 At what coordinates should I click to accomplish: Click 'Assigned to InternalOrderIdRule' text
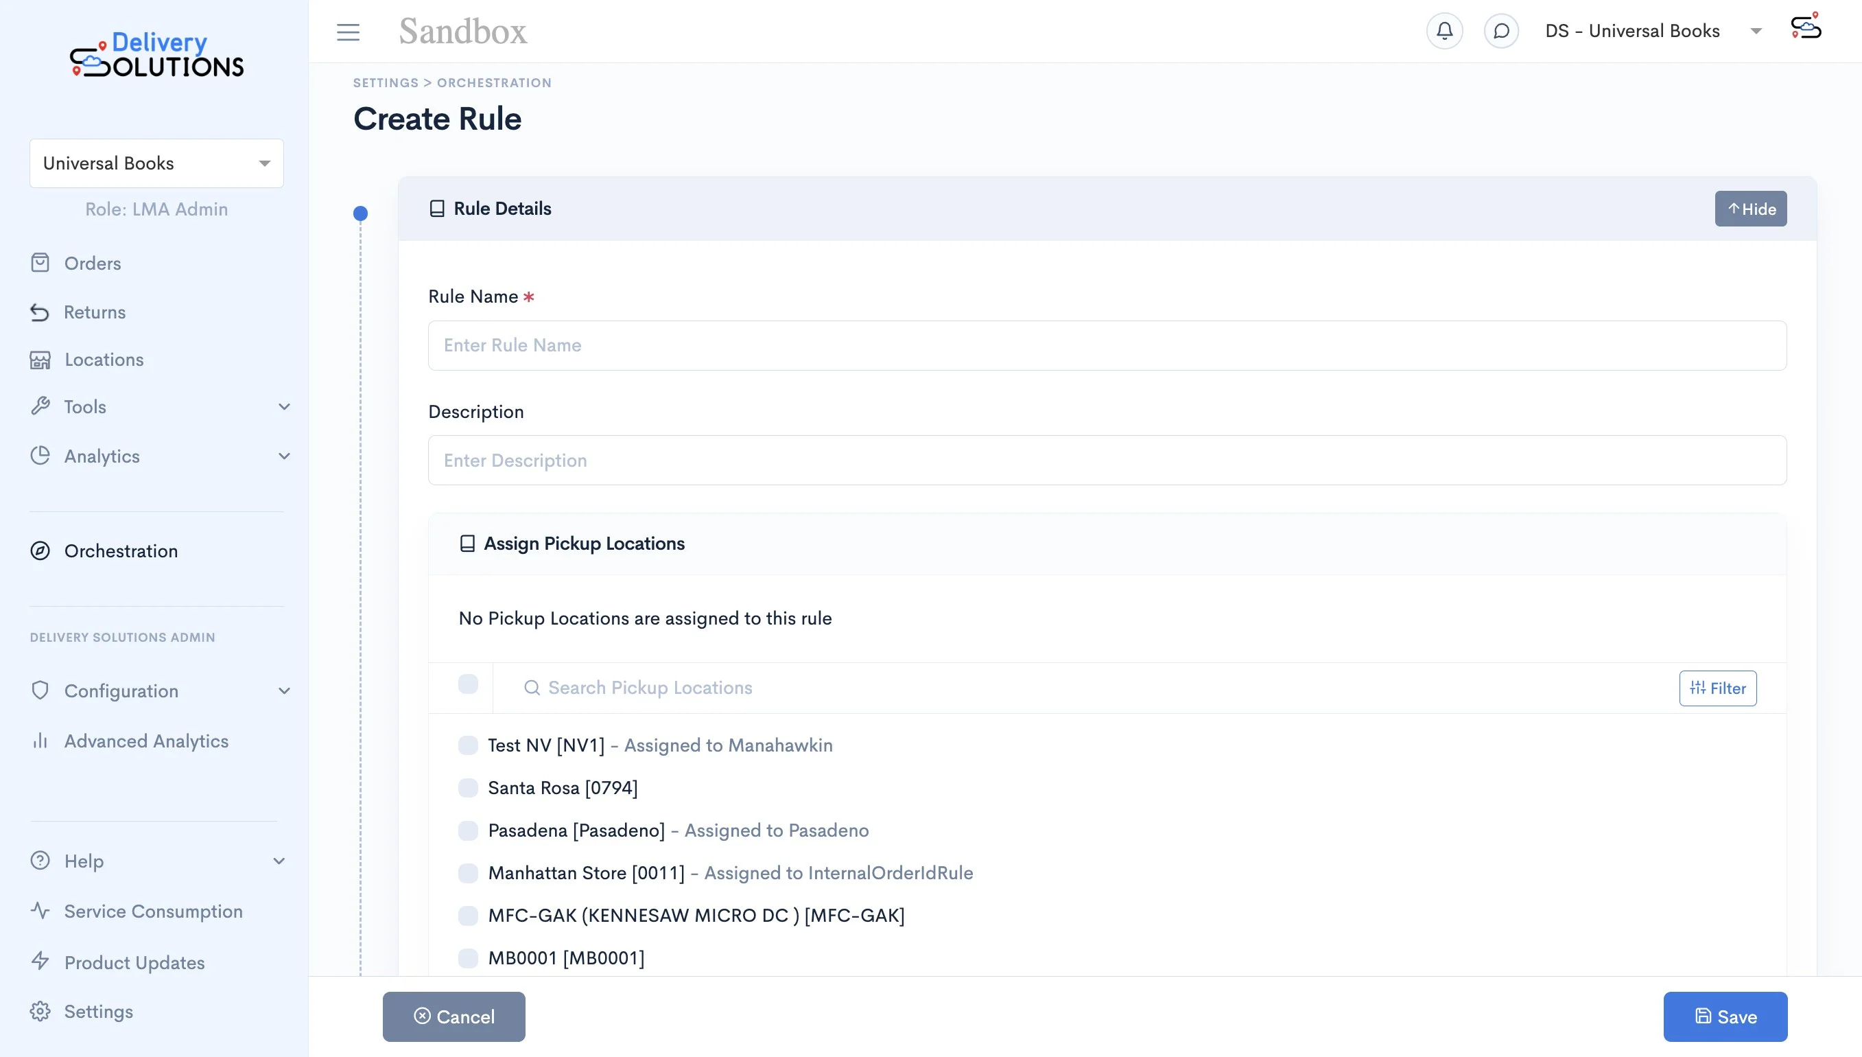(x=839, y=873)
